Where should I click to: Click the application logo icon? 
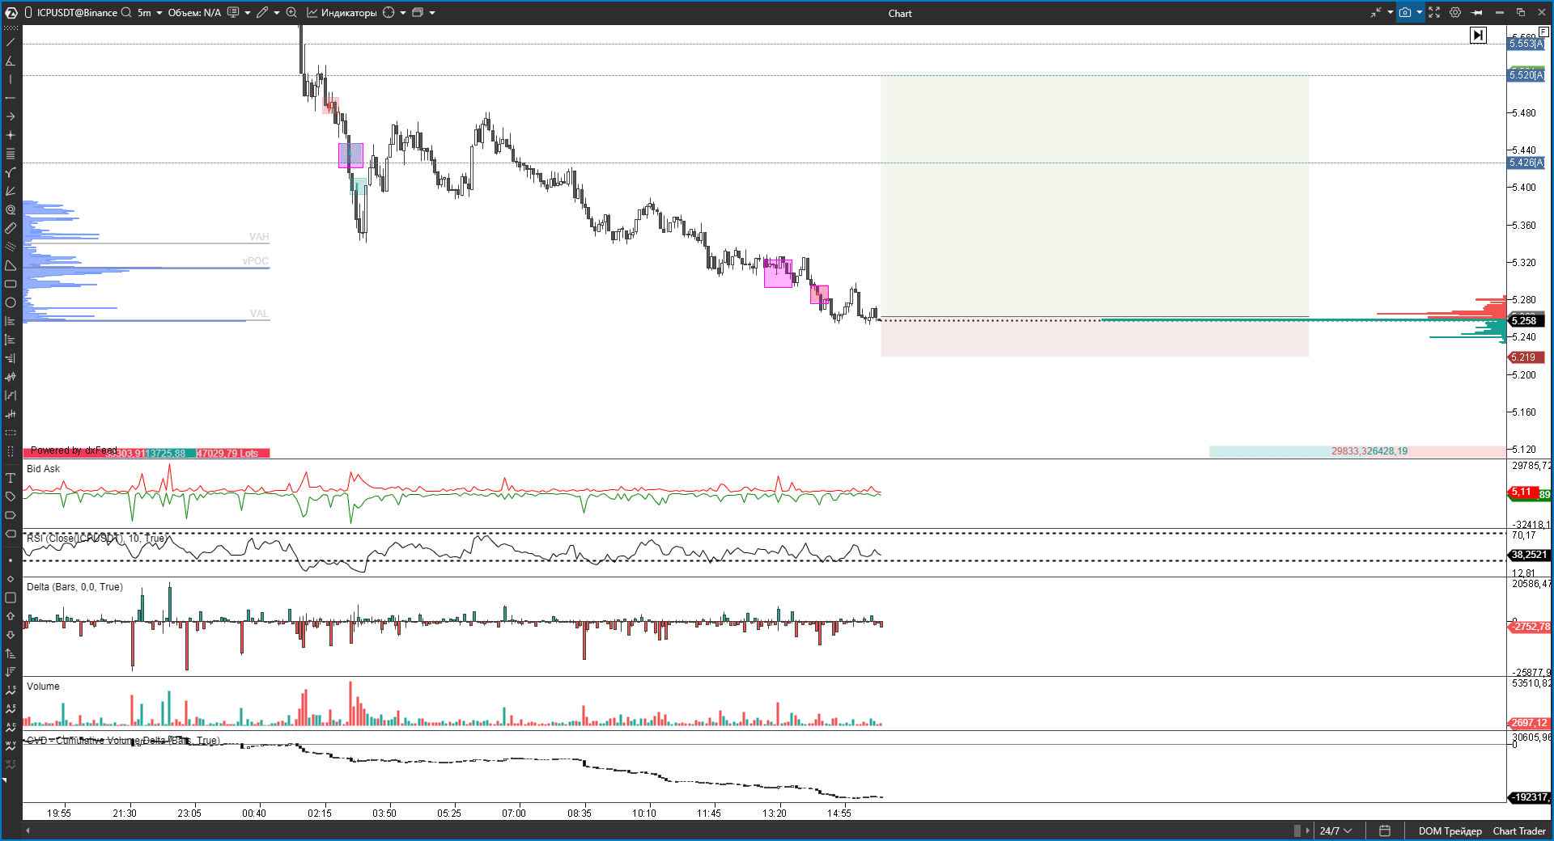click(11, 13)
